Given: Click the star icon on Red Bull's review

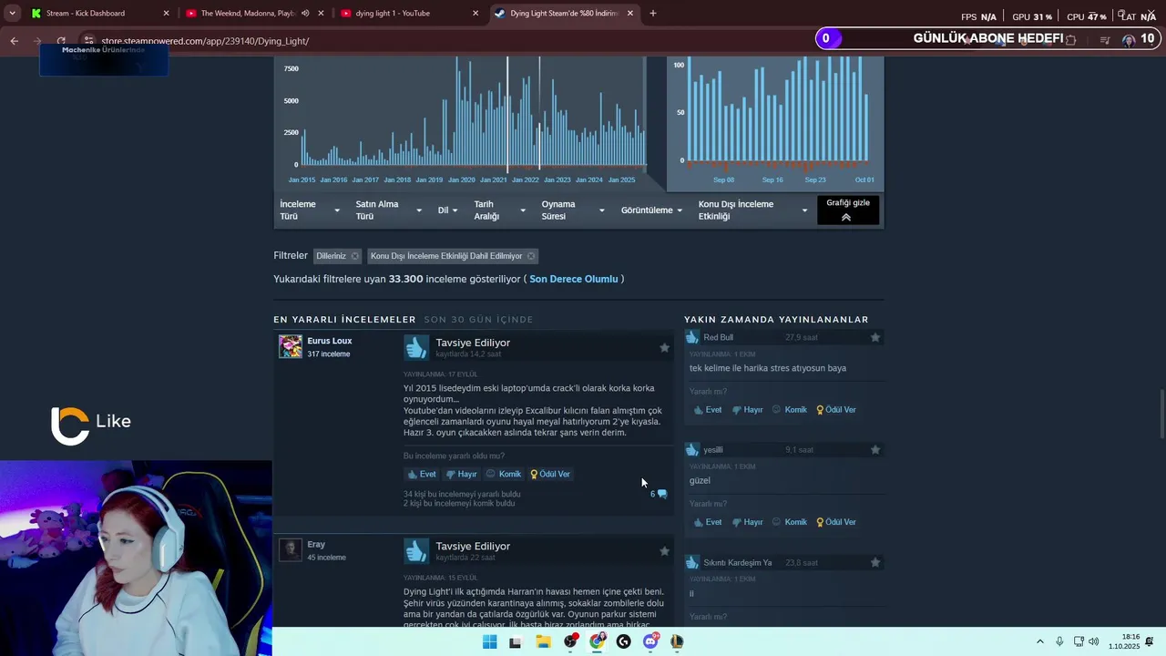Looking at the screenshot, I should tap(875, 337).
